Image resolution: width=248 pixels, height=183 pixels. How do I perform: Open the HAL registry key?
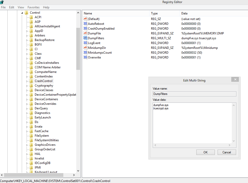pos(37,154)
